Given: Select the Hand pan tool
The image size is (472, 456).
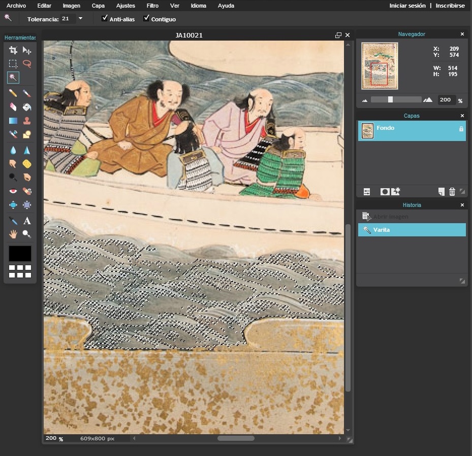Looking at the screenshot, I should pos(13,234).
